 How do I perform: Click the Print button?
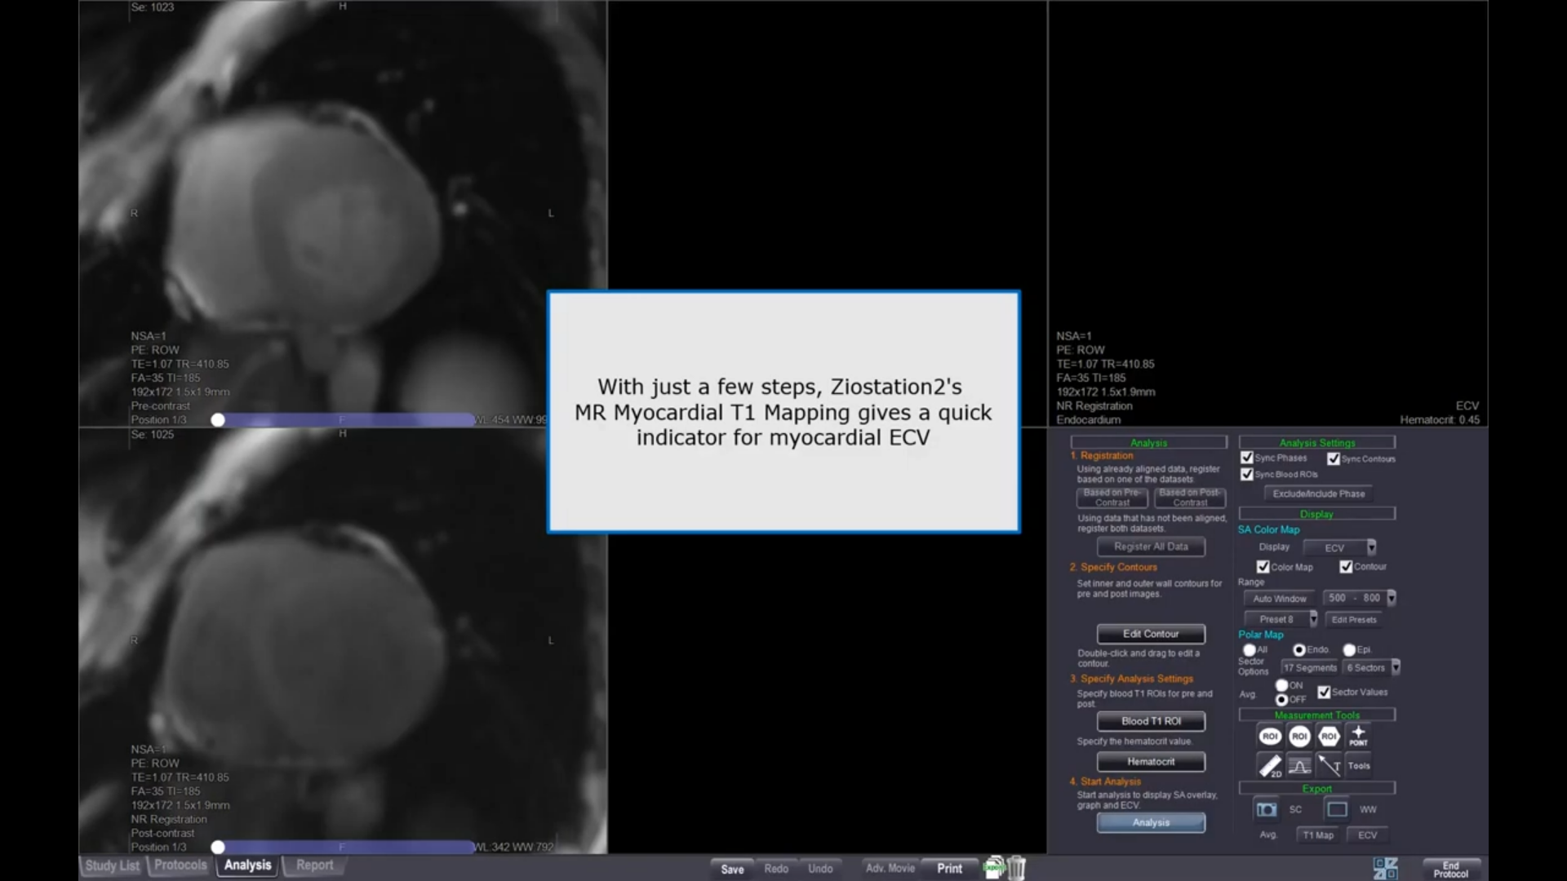949,868
